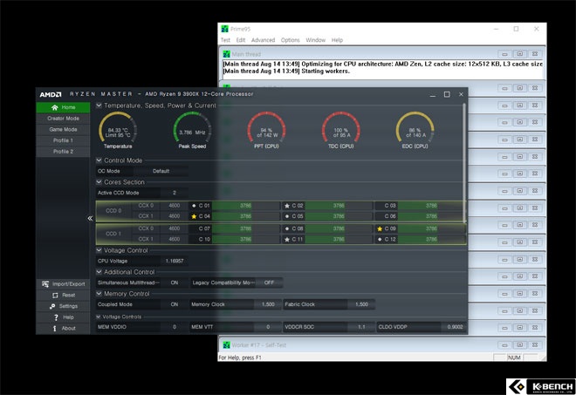Open Edit menu in Prime95
Viewport: 576px width, 395px height.
(x=241, y=40)
